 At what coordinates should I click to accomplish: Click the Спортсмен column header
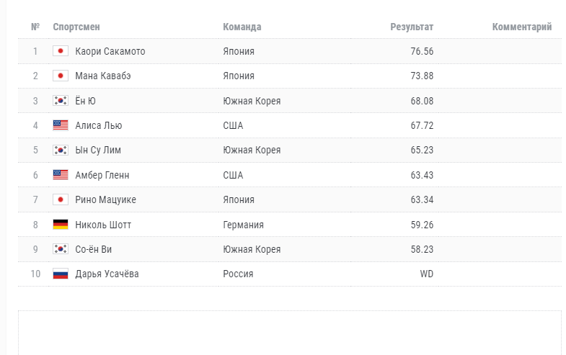(x=76, y=27)
